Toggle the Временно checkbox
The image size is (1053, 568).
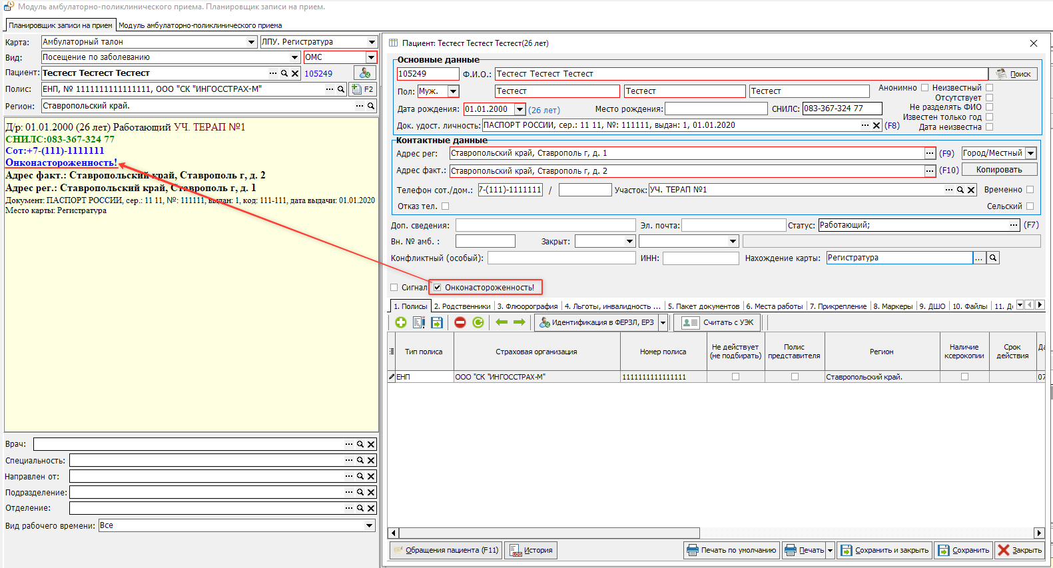click(1030, 189)
